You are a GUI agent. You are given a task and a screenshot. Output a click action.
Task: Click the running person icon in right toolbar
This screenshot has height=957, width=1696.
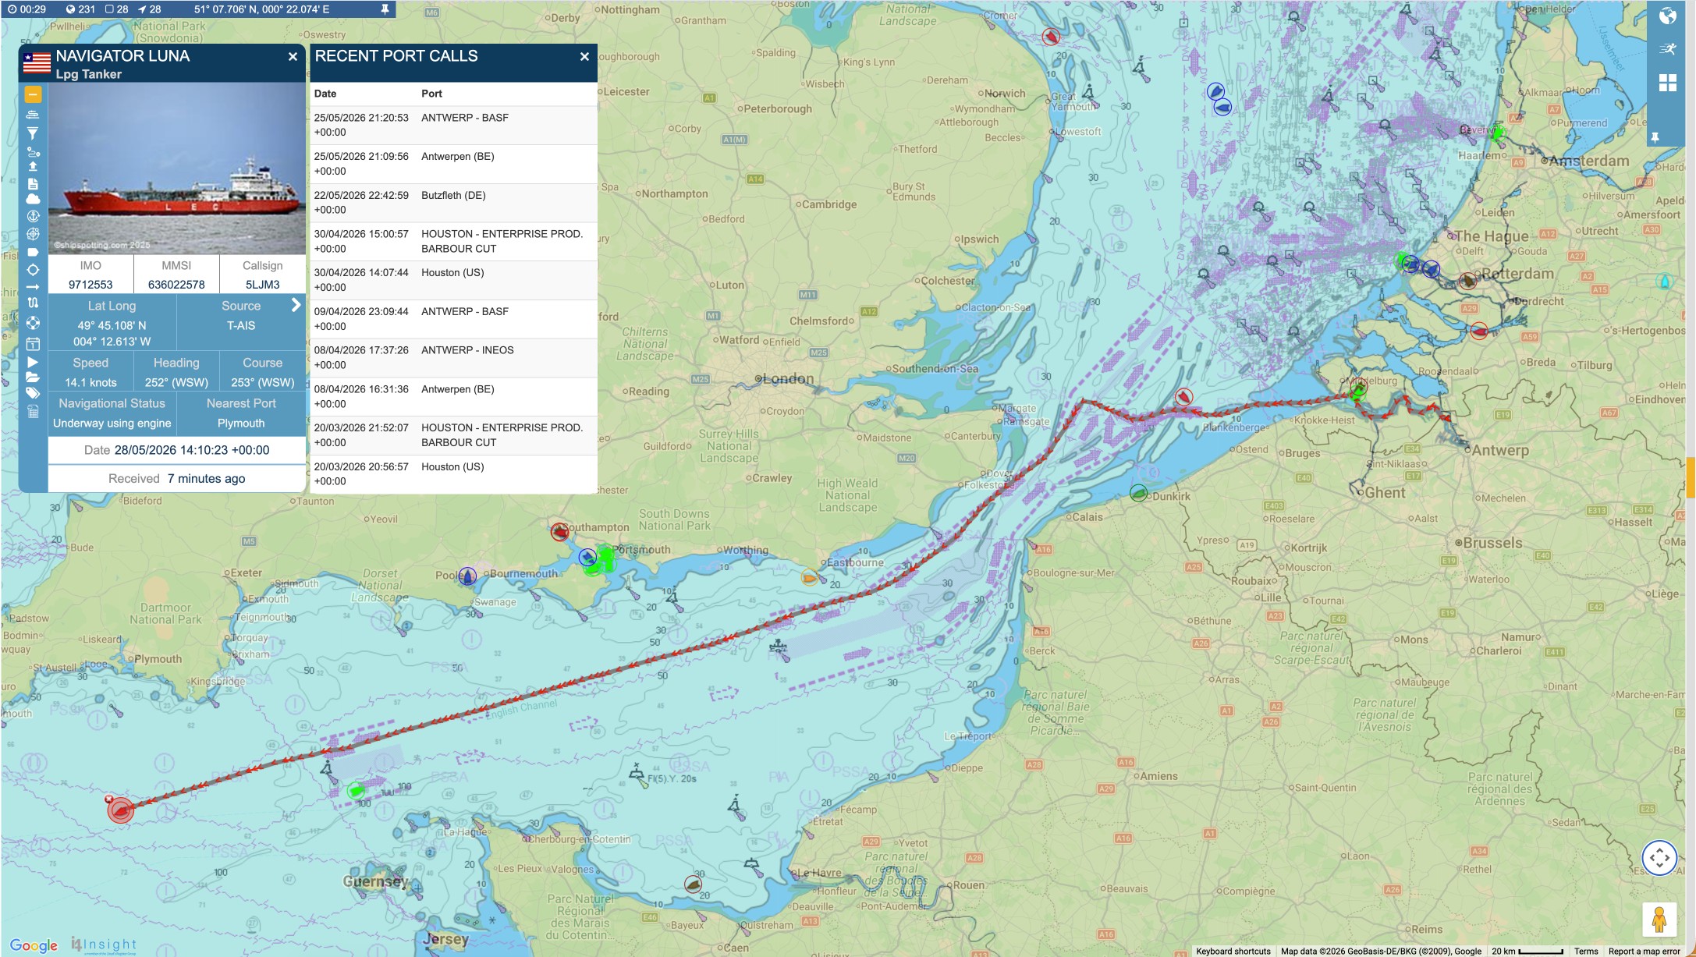click(1668, 49)
